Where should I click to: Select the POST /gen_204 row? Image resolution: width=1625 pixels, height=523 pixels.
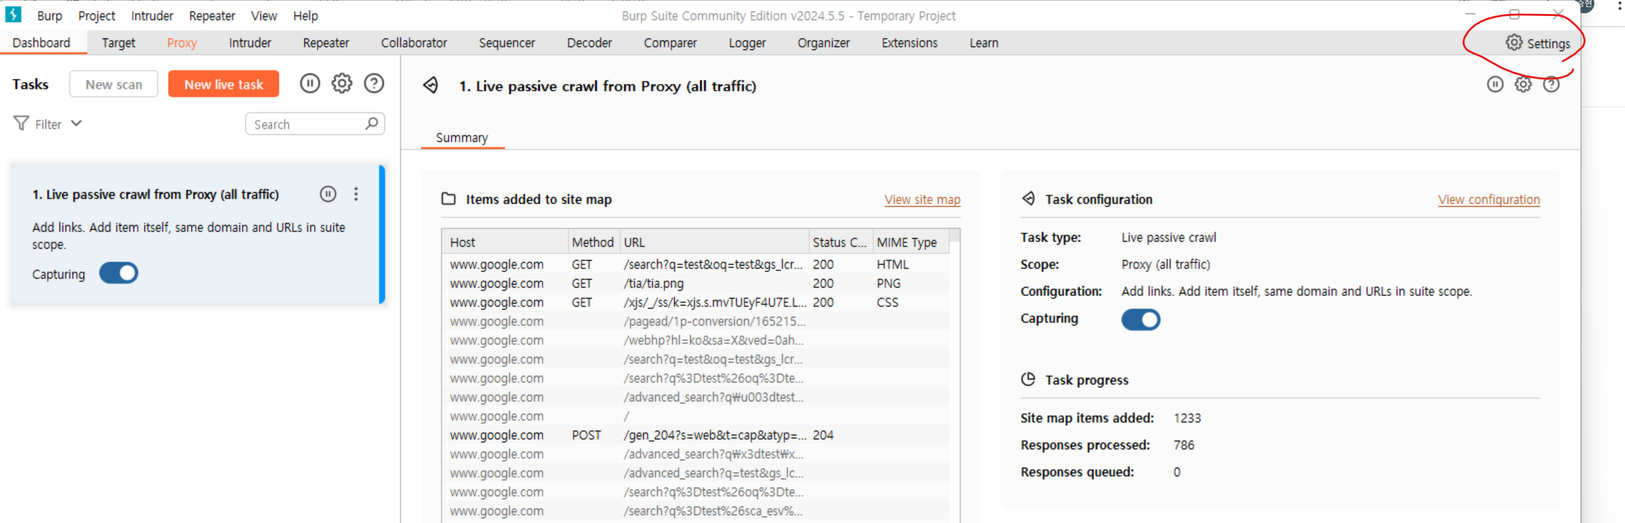pos(696,435)
